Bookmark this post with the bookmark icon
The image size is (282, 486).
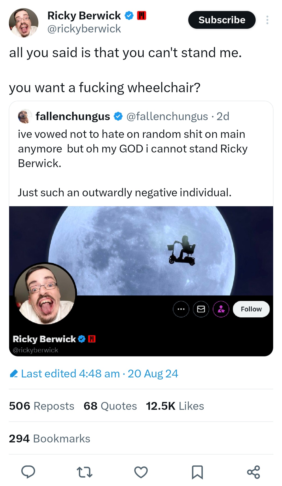[197, 472]
